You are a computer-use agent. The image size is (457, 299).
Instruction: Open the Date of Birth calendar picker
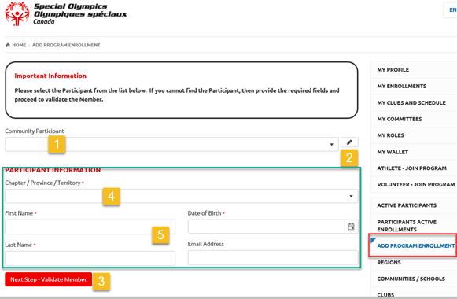351,227
